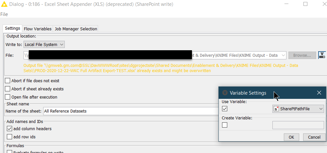Check the add row ids option
Viewport: 327px width, 153px height.
[x=9, y=137]
